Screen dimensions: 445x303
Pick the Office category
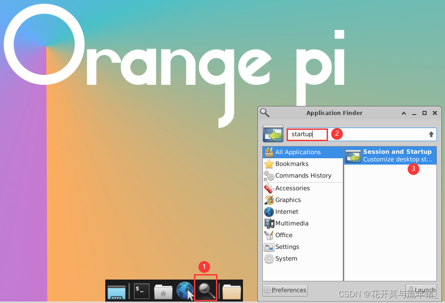(x=303, y=235)
